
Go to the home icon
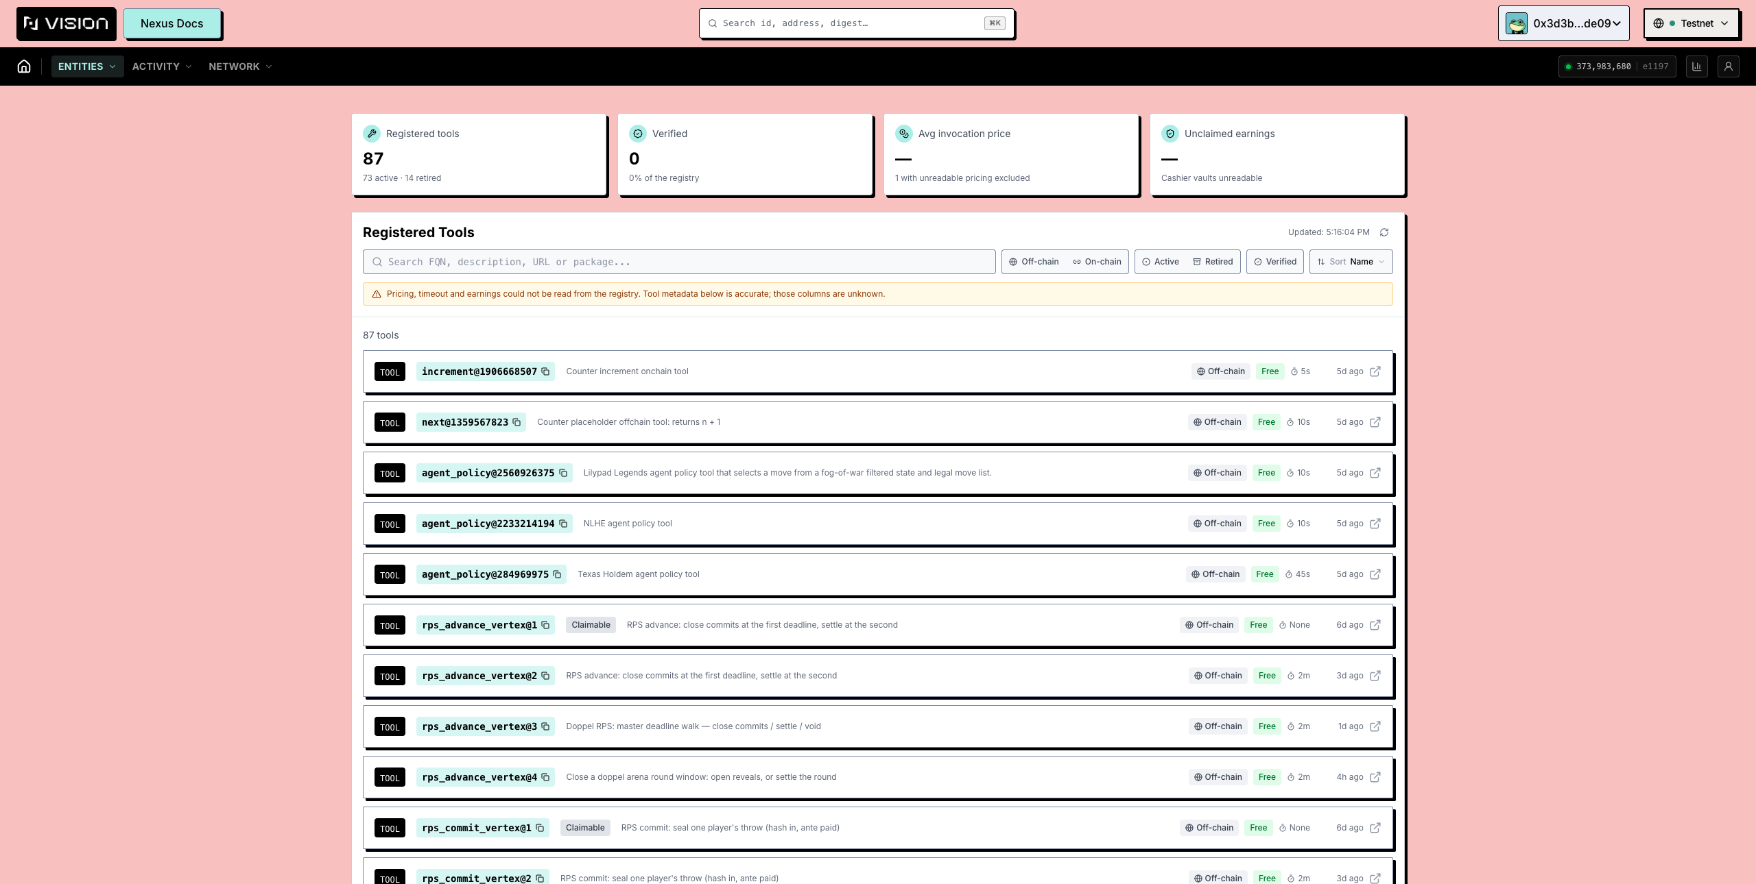[24, 66]
